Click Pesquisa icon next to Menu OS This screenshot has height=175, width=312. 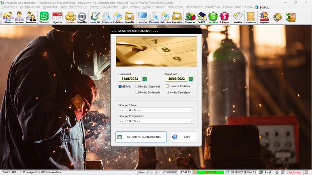[x=106, y=17]
